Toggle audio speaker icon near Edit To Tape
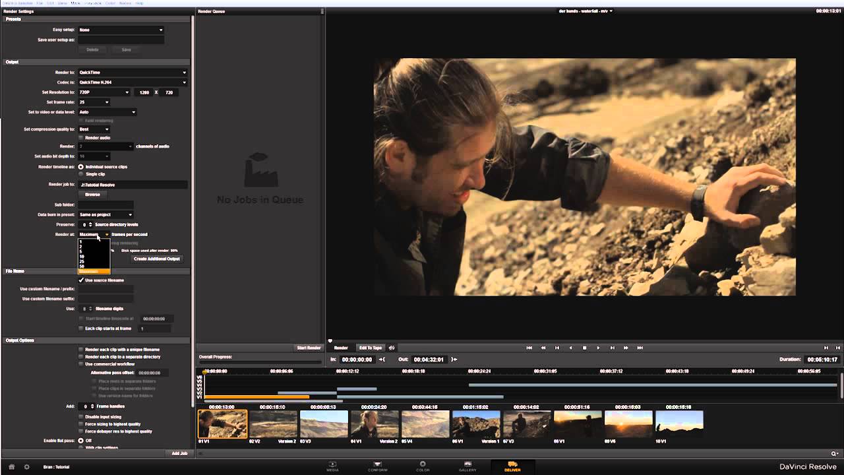Image resolution: width=844 pixels, height=475 pixels. 392,348
